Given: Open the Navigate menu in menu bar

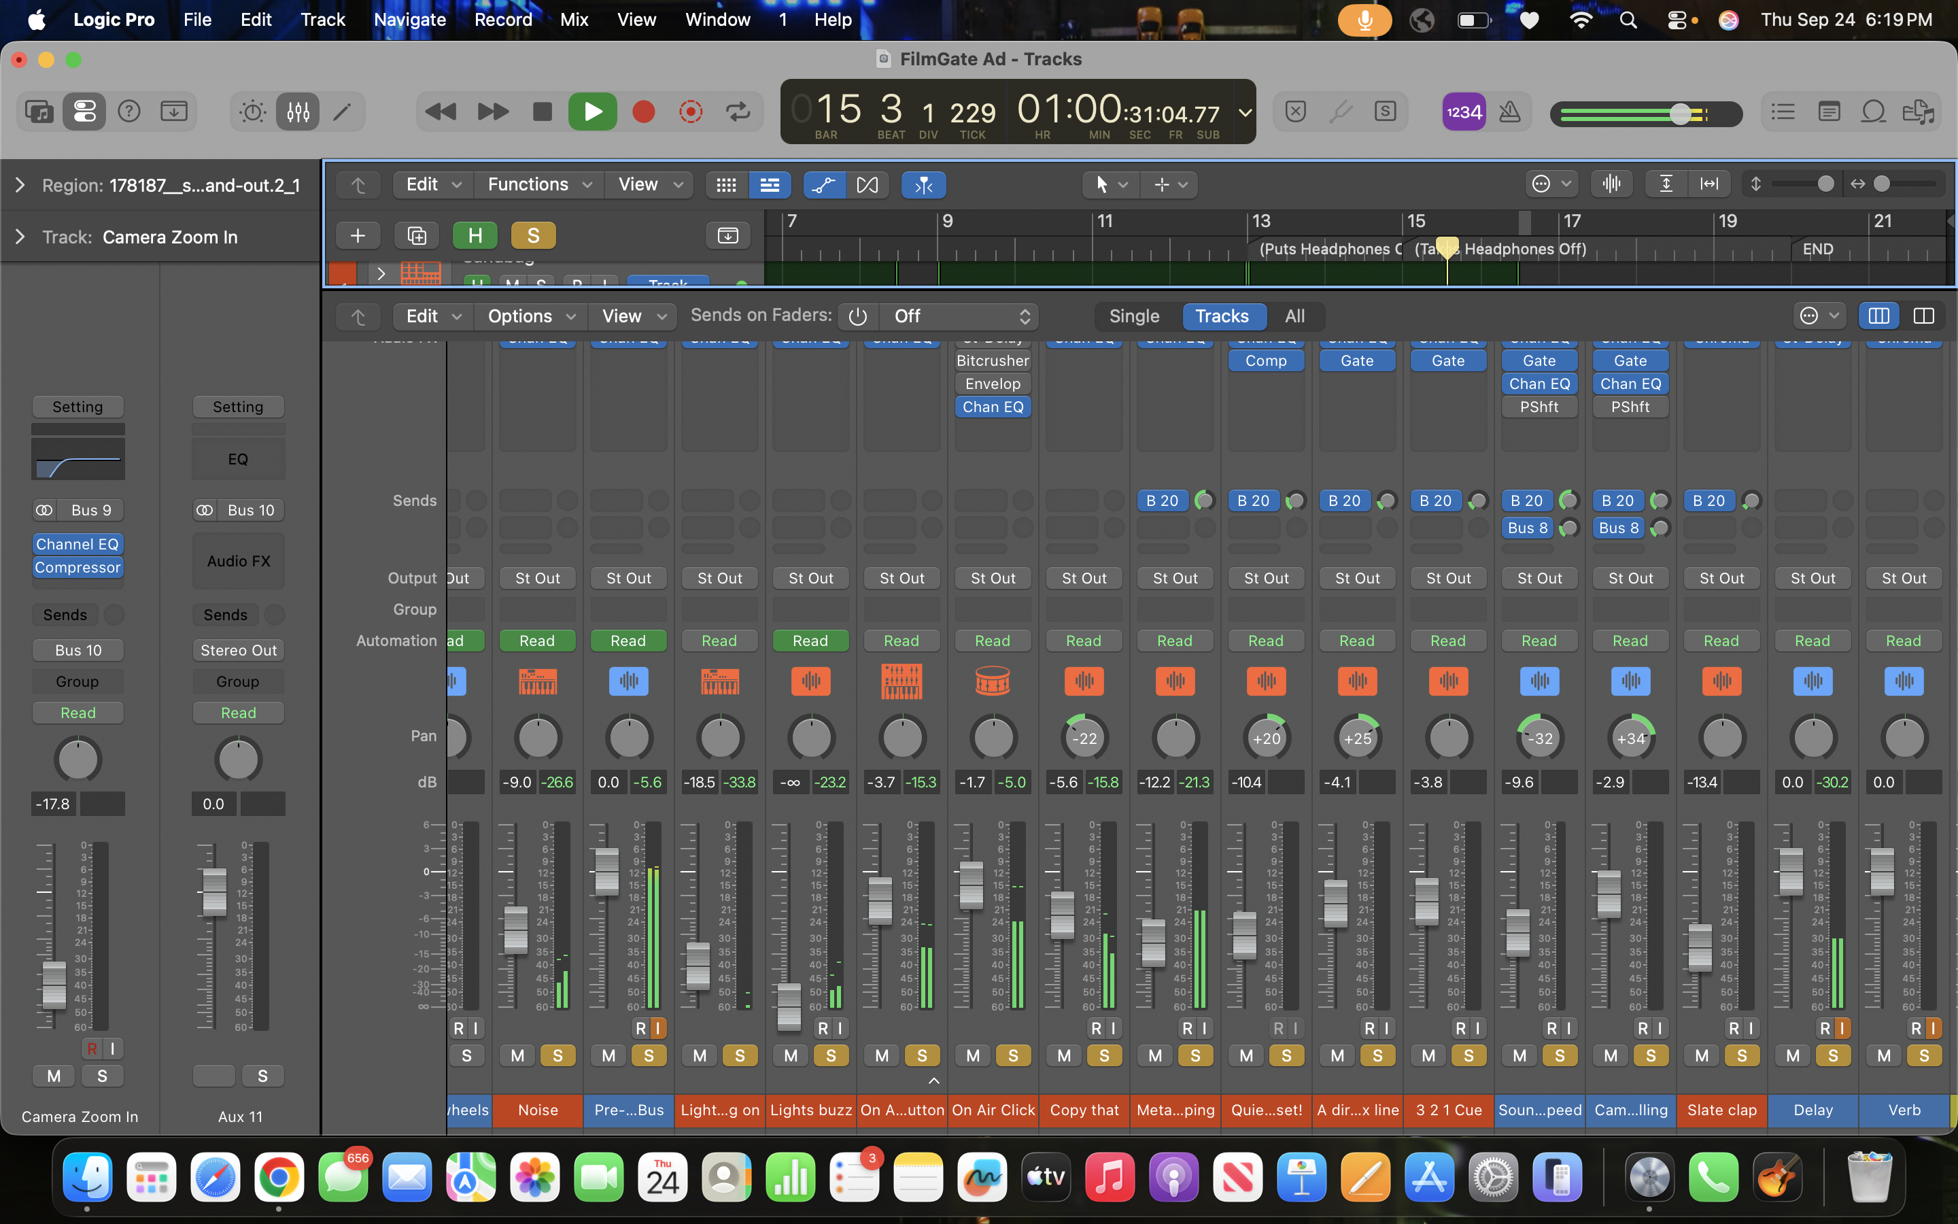Looking at the screenshot, I should point(409,20).
